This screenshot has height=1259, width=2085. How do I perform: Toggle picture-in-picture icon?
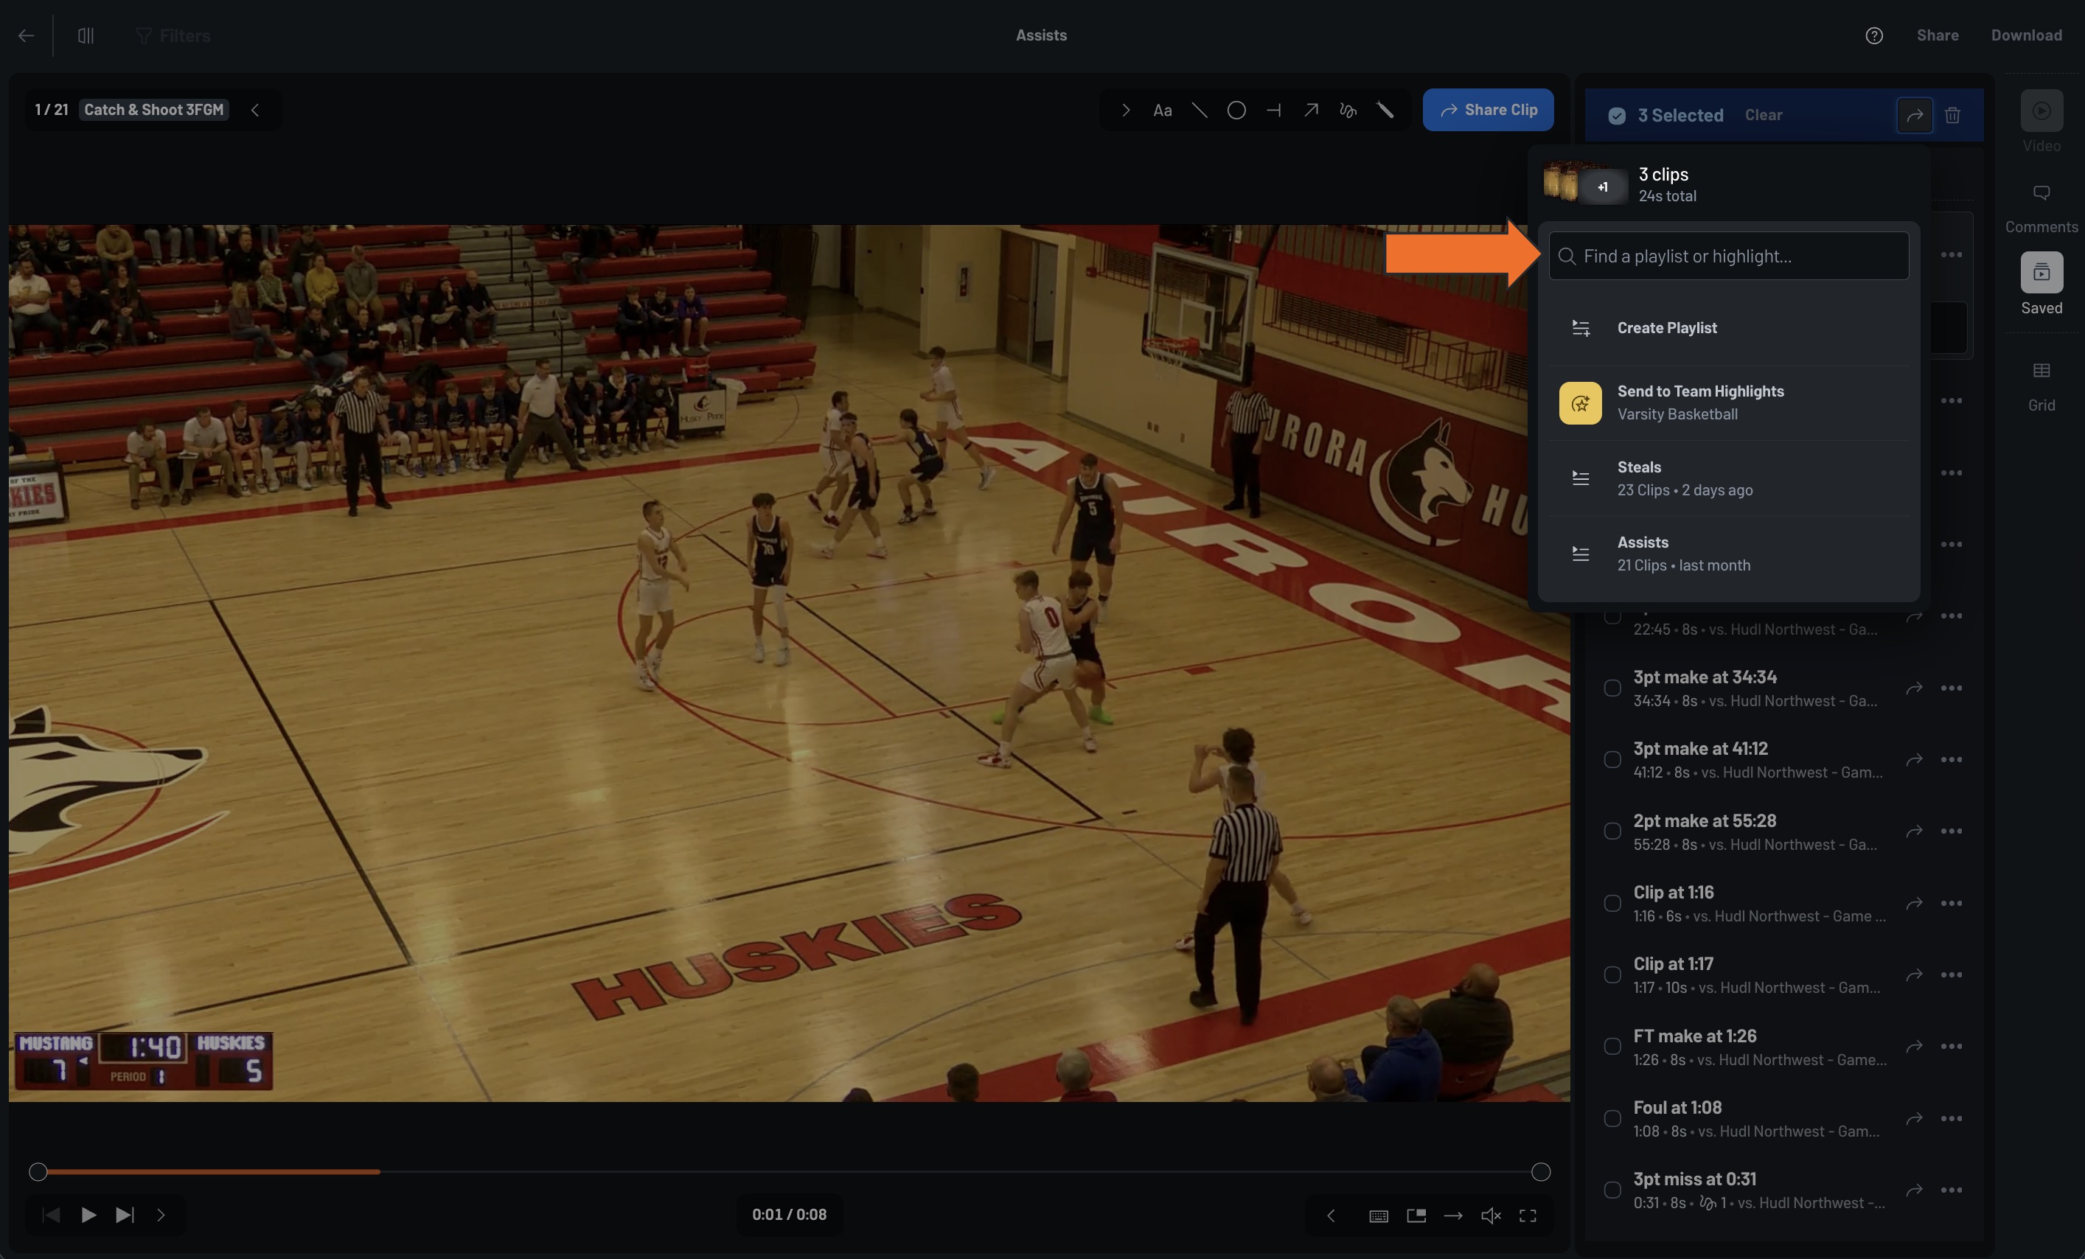point(1416,1216)
